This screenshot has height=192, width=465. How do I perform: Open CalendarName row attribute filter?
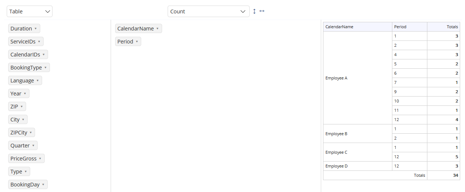point(157,29)
